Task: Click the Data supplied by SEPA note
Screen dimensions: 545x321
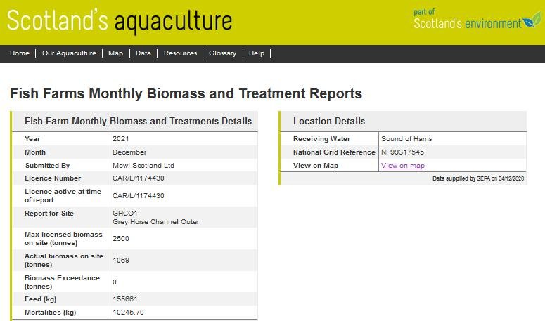Action: click(x=477, y=179)
